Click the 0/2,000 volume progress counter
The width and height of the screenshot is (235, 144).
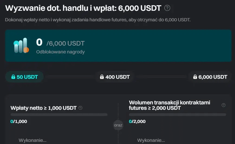(x=137, y=122)
